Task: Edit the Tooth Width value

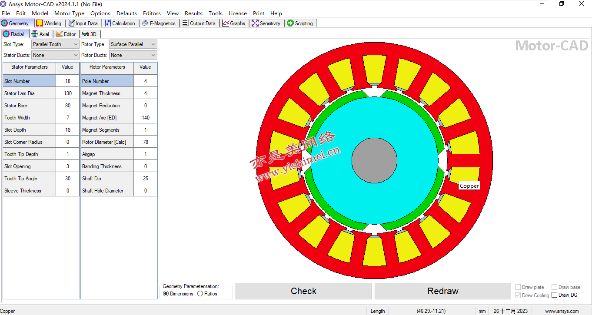Action: point(68,118)
